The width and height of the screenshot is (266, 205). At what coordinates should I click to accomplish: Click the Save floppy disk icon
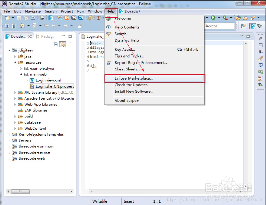pos(19,18)
